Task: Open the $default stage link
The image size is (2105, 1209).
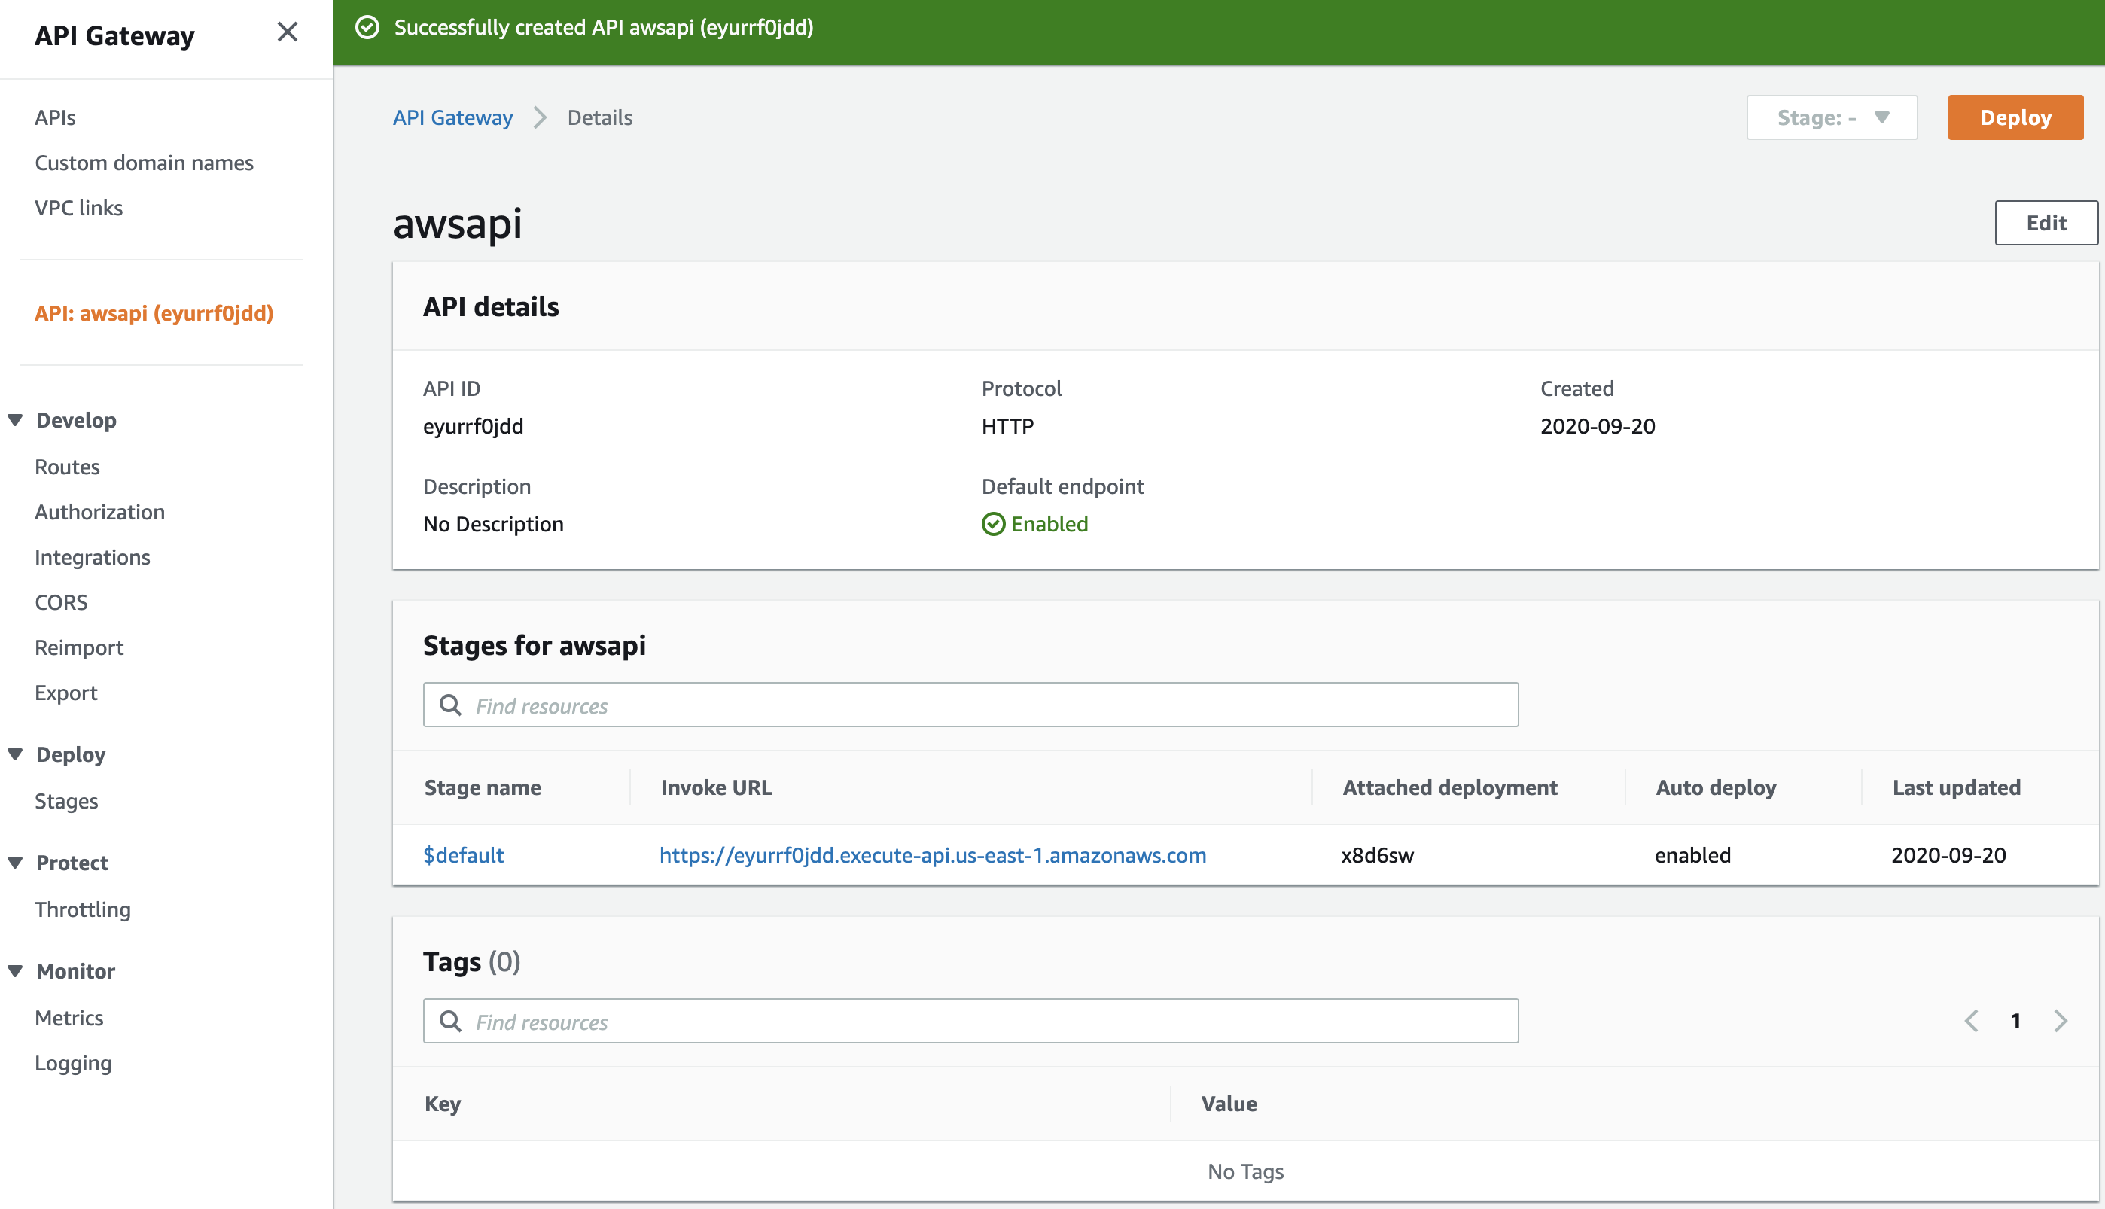Action: (x=463, y=855)
